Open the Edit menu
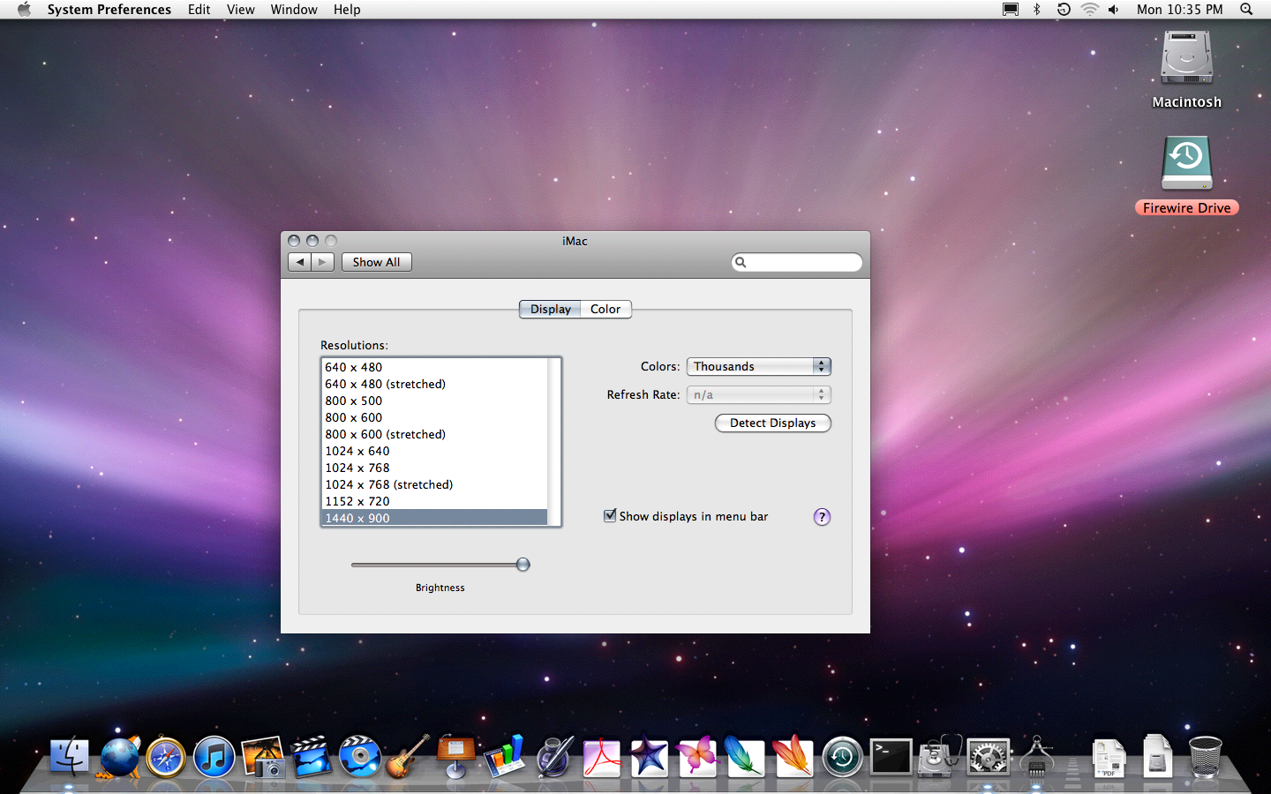Screen dimensions: 1271x794 (199, 10)
